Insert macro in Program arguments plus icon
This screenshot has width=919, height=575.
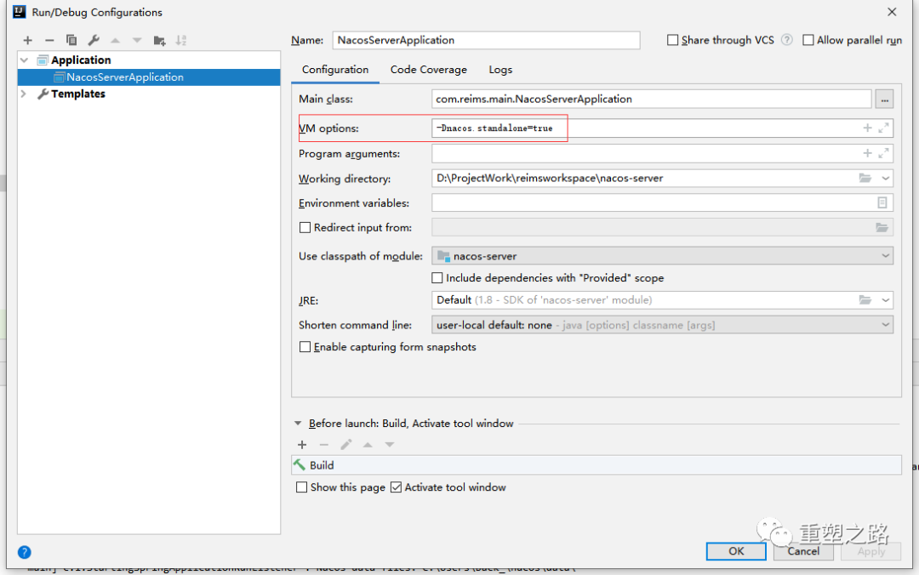(867, 153)
